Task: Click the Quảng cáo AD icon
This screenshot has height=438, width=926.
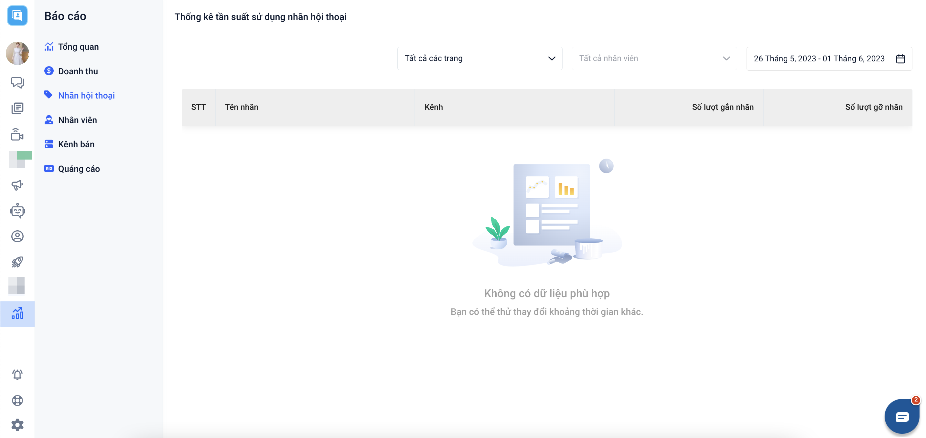Action: [49, 168]
